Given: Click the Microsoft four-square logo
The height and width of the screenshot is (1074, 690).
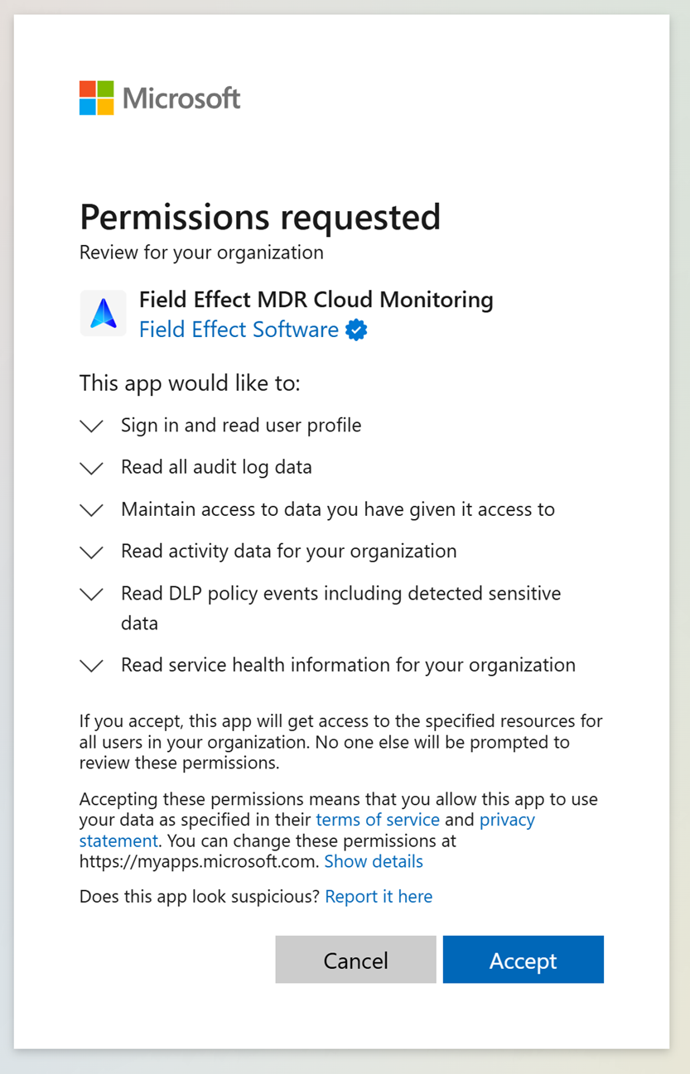Looking at the screenshot, I should [x=97, y=98].
